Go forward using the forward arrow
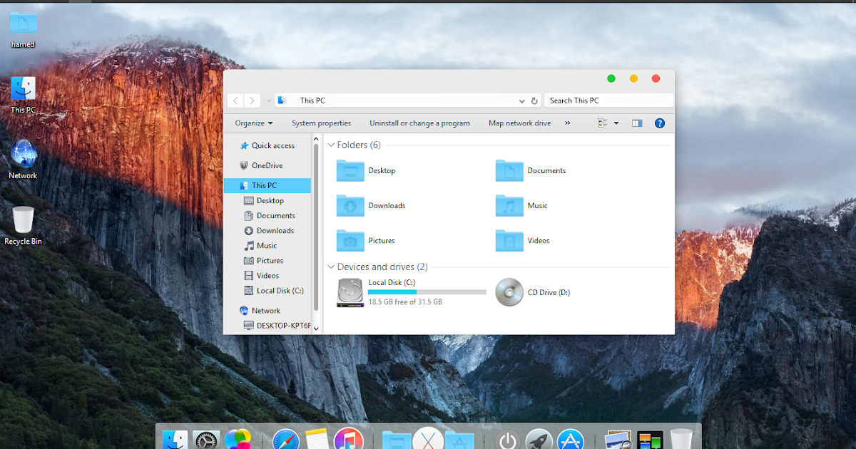Screen dimensions: 856x449 tap(252, 101)
